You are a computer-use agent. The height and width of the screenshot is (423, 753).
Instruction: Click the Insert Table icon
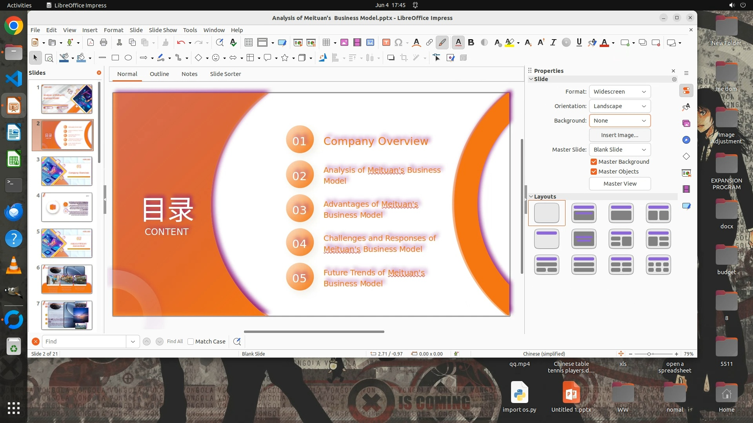[x=326, y=42]
